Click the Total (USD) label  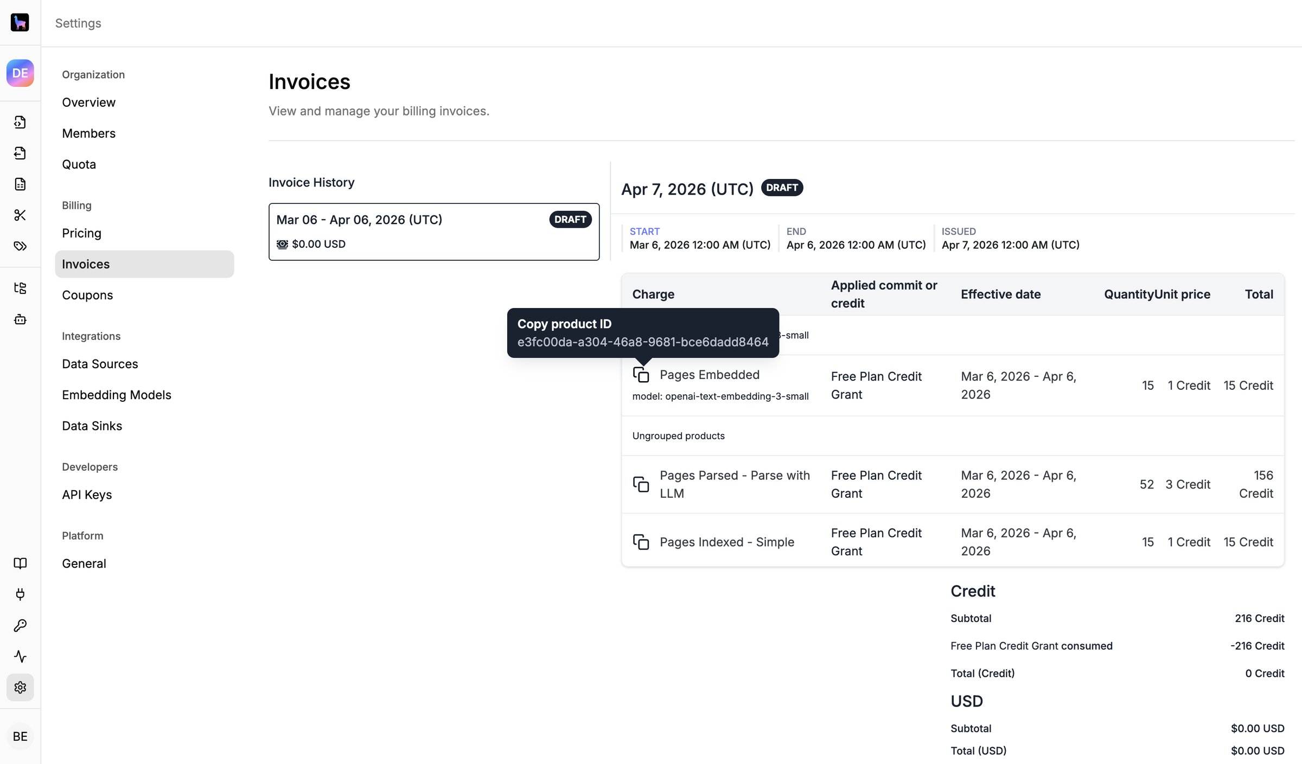[x=978, y=751]
